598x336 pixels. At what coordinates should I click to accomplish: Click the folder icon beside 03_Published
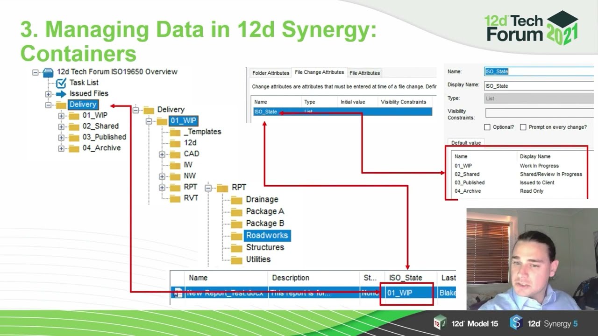[74, 137]
